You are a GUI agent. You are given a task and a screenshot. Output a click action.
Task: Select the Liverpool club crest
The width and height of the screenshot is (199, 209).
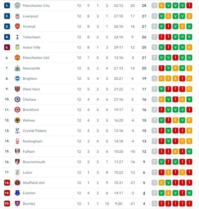pyautogui.click(x=17, y=16)
